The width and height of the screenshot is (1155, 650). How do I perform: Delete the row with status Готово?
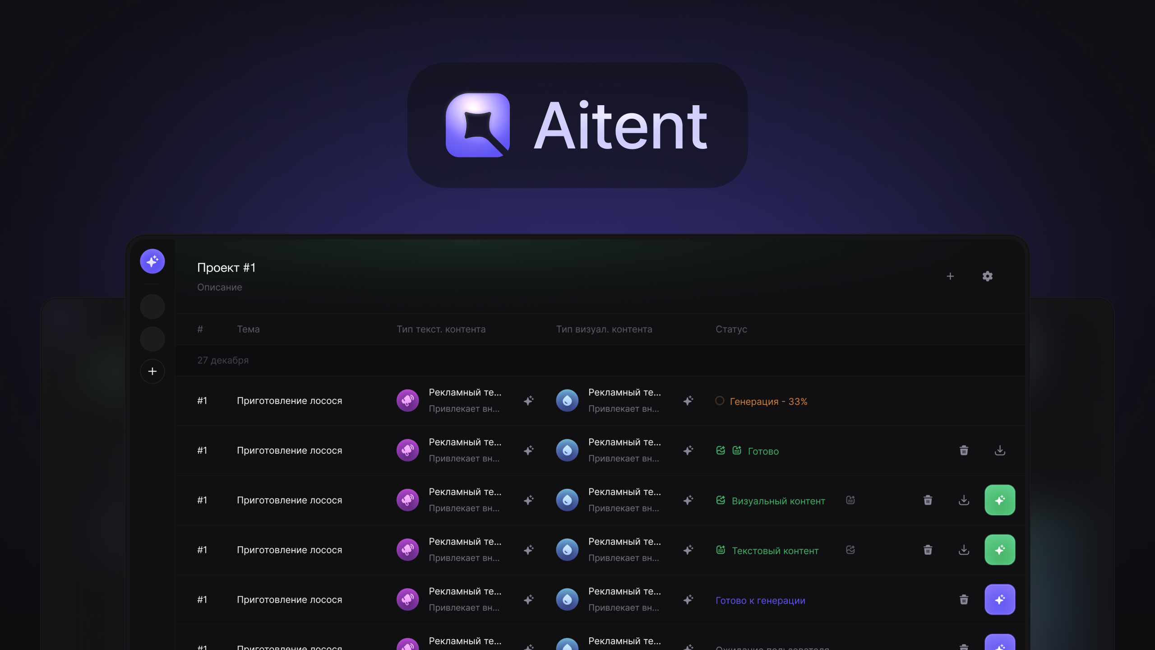(964, 450)
